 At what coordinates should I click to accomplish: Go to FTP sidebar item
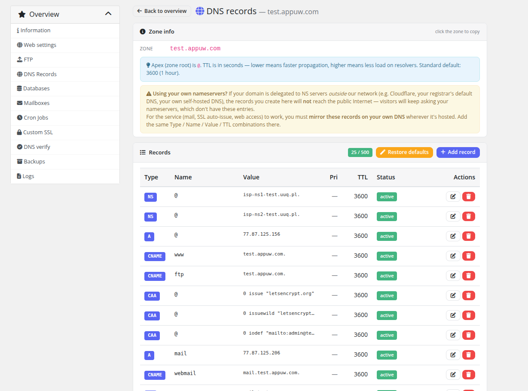(65, 60)
